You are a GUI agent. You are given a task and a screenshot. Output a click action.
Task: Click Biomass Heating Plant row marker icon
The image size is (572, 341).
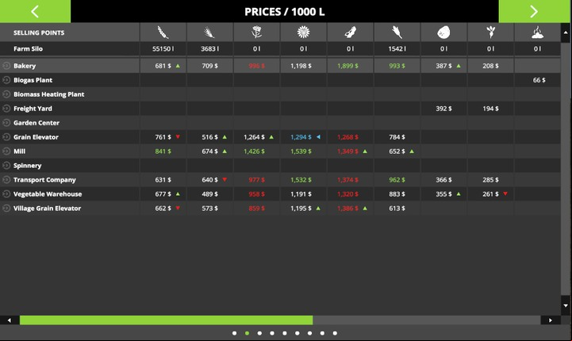coord(6,94)
